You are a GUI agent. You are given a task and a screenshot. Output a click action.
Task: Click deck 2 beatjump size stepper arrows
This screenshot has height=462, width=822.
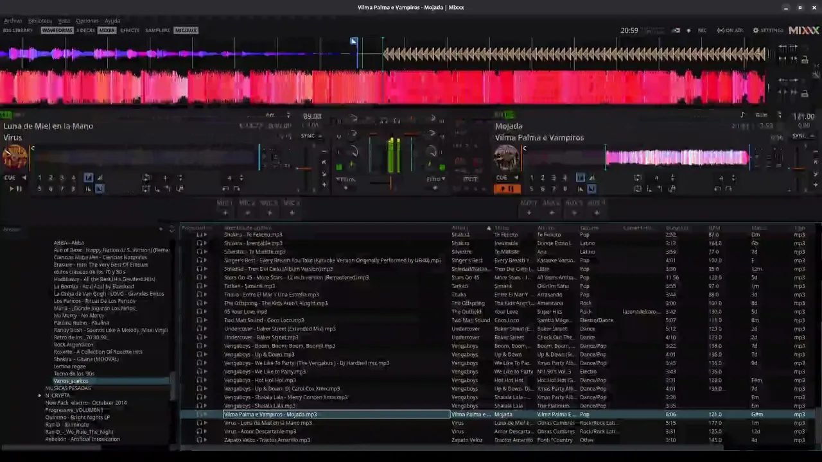tap(735, 178)
